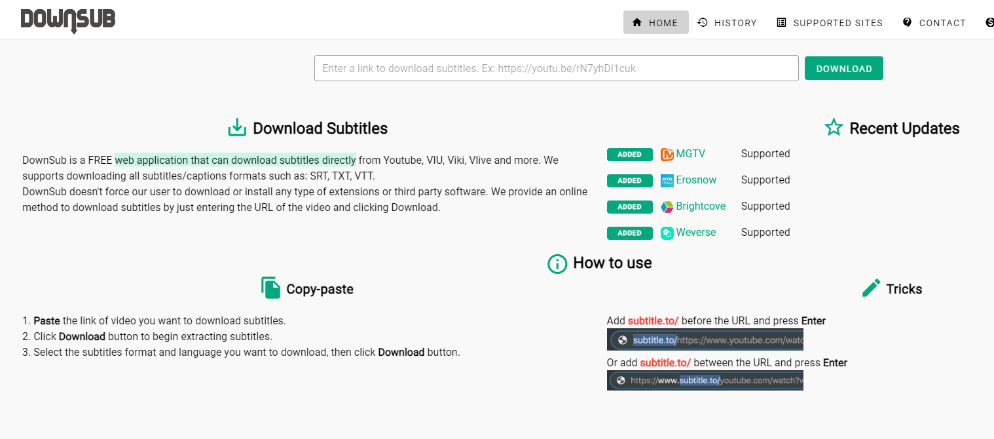Image resolution: width=994 pixels, height=439 pixels.
Task: Click the 'Supported' status next to MGTV
Action: (x=765, y=154)
